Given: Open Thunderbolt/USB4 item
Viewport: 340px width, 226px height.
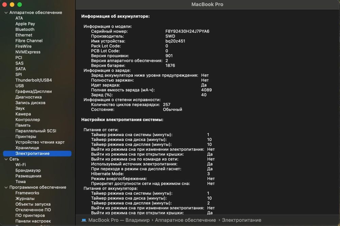Looking at the screenshot, I should coord(34,80).
